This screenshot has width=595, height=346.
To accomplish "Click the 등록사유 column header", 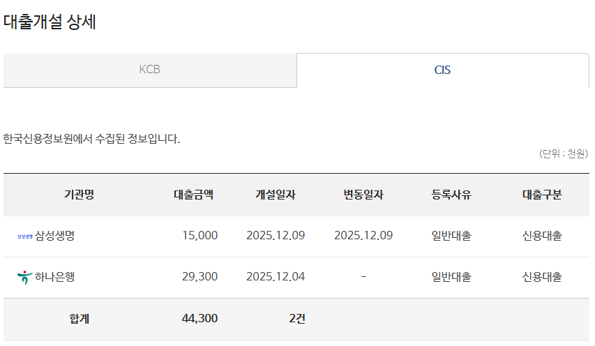I will [451, 195].
